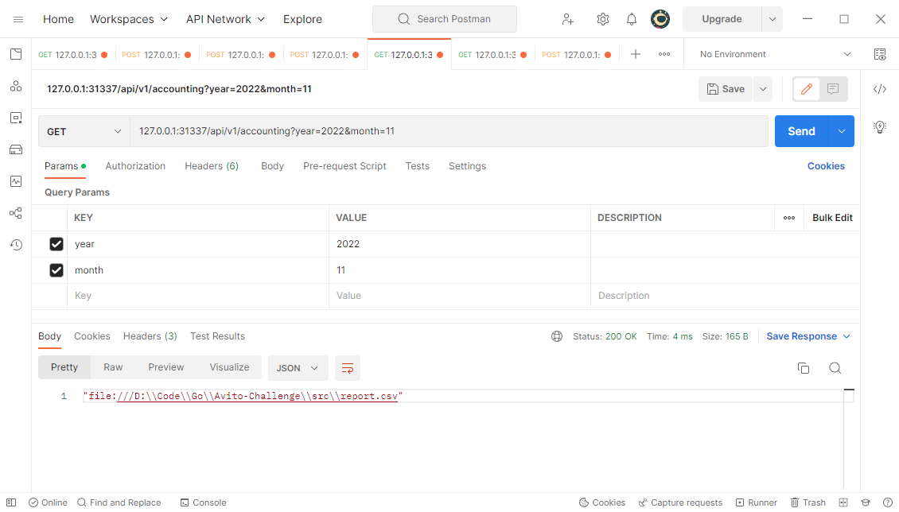This screenshot has height=512, width=899.
Task: Open the Flows sidebar panel
Action: click(x=16, y=213)
